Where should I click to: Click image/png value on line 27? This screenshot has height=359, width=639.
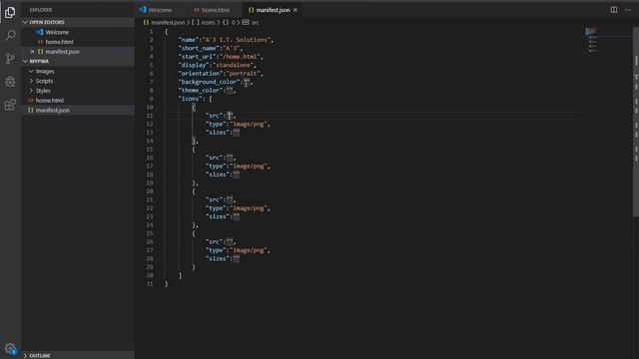[250, 250]
